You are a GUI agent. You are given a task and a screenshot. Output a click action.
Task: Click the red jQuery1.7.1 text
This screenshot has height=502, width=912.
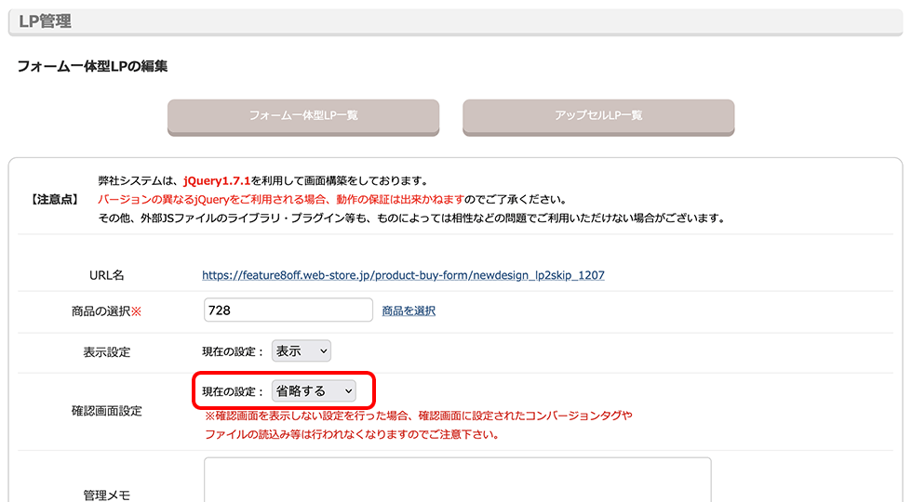216,180
